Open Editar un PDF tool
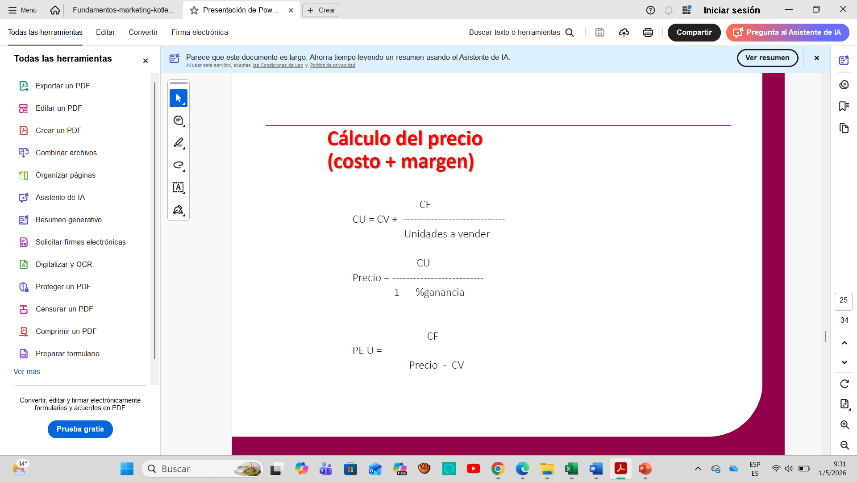 click(58, 108)
